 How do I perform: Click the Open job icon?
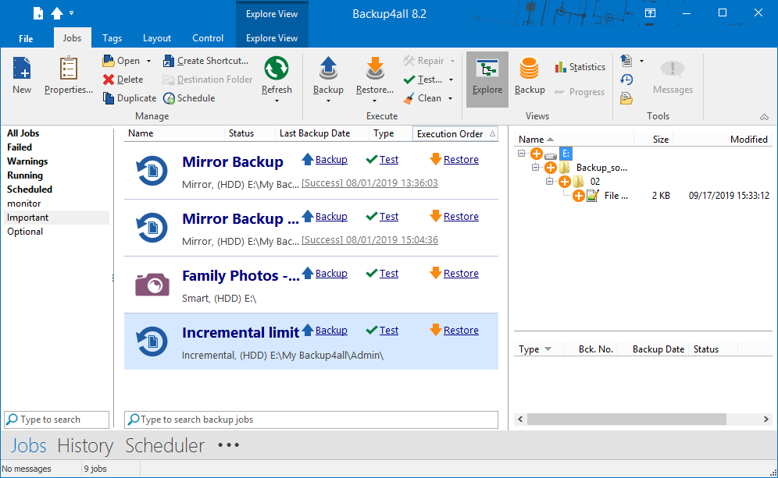[x=108, y=61]
